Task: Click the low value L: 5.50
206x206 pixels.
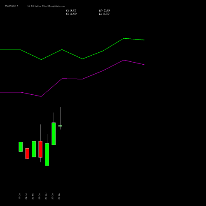Action: point(104,14)
